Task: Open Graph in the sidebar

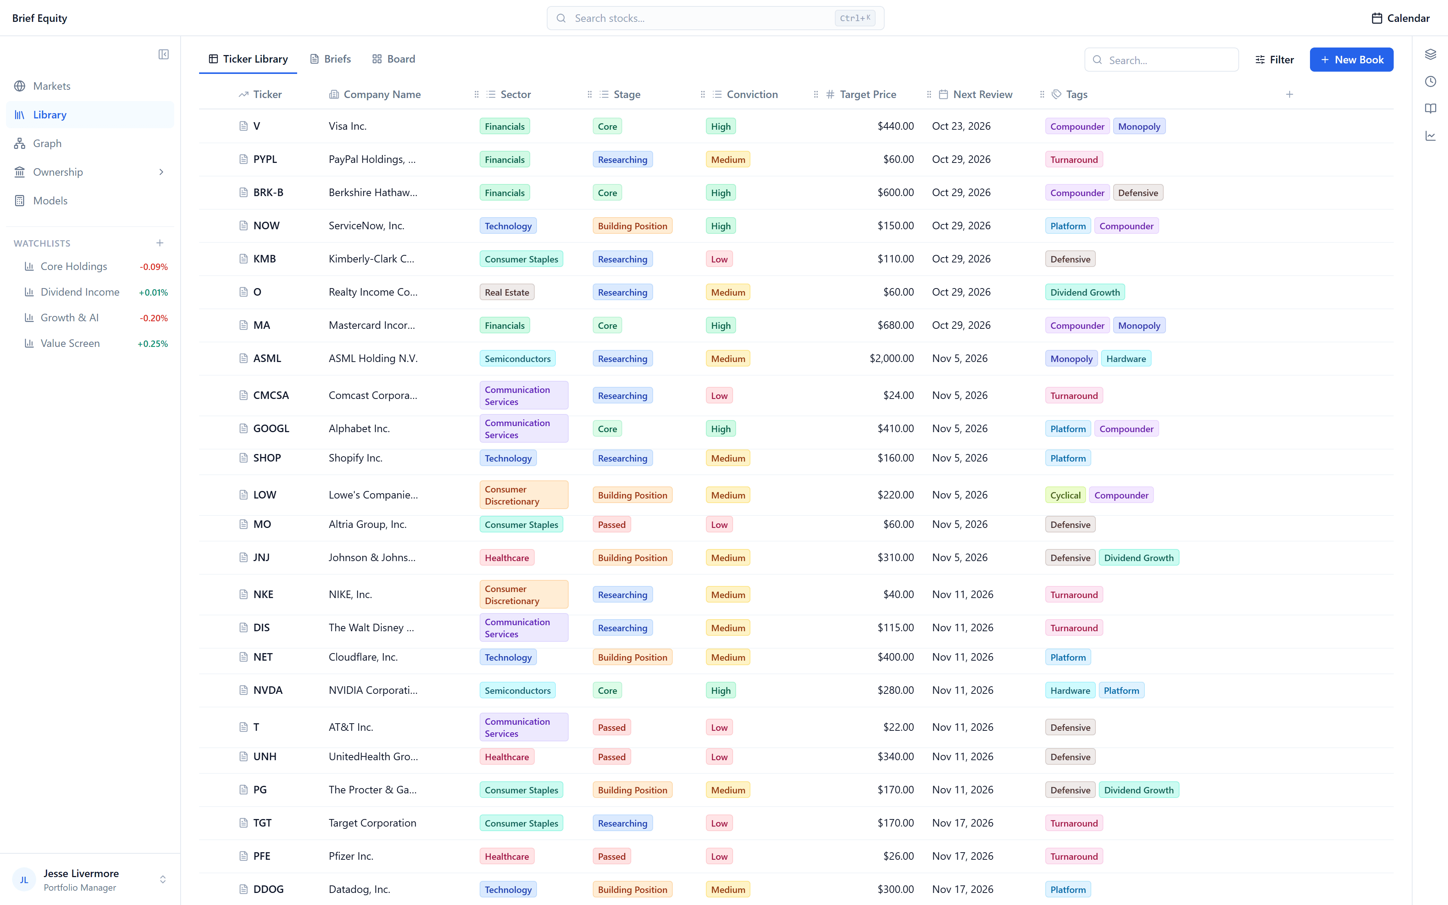Action: click(x=90, y=144)
